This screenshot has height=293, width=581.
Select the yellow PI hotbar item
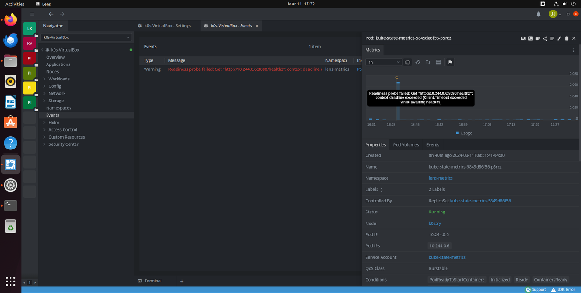[x=30, y=88]
